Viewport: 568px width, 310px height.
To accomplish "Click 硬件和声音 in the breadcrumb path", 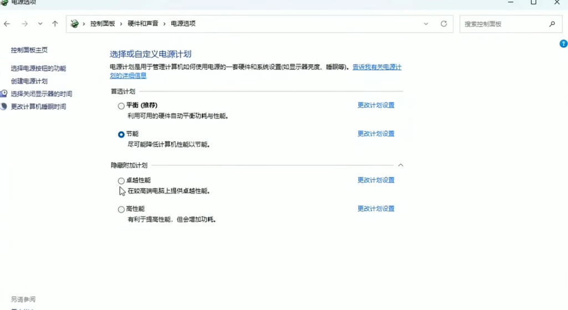I will point(143,24).
